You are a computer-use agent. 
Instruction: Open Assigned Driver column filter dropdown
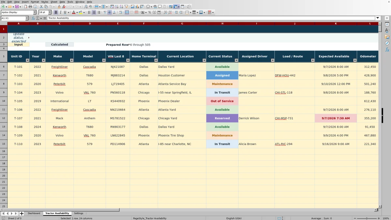pyautogui.click(x=272, y=60)
